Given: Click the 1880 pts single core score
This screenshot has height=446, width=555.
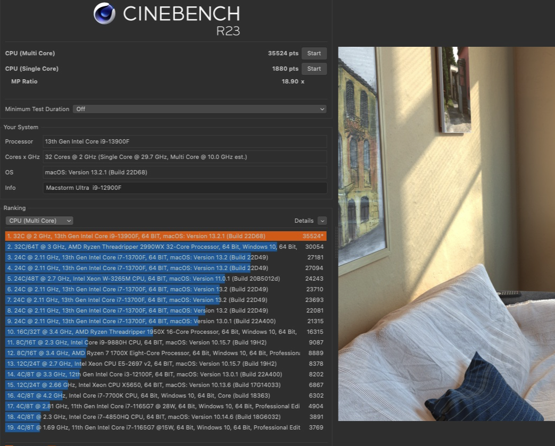Looking at the screenshot, I should pos(285,69).
